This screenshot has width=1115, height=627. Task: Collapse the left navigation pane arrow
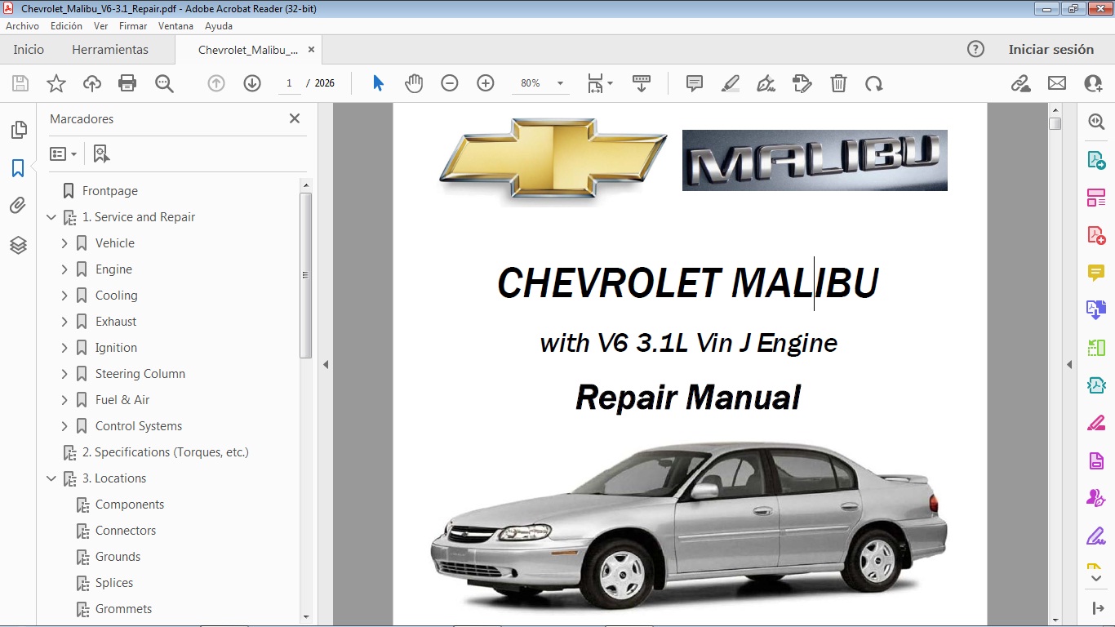tap(326, 364)
